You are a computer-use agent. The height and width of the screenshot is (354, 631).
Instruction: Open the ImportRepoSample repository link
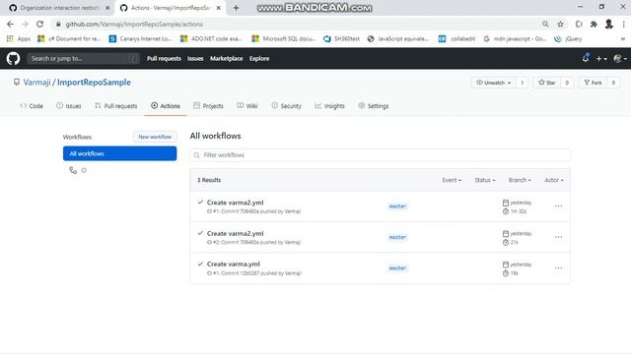pyautogui.click(x=94, y=83)
